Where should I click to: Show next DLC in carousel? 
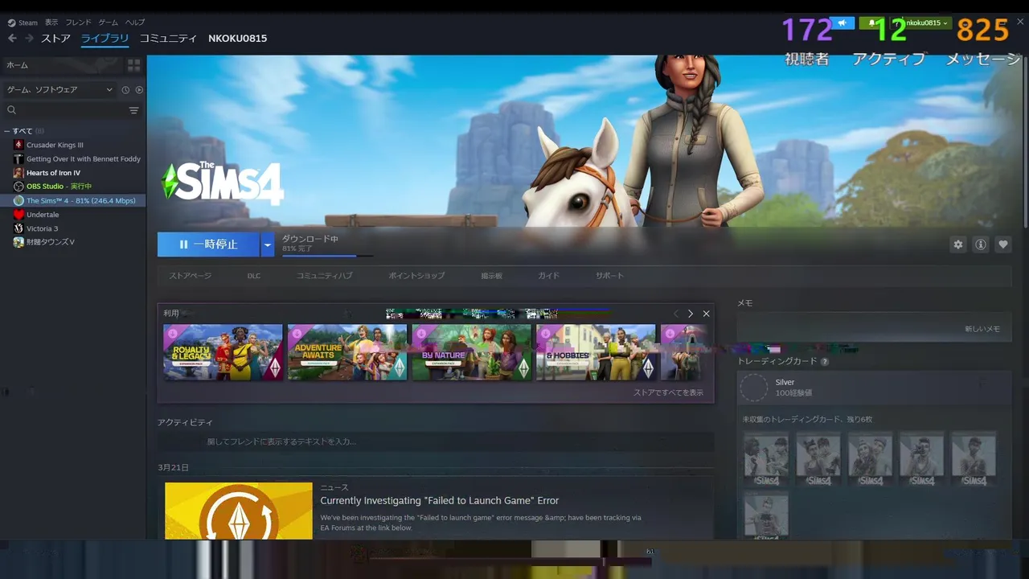click(690, 314)
